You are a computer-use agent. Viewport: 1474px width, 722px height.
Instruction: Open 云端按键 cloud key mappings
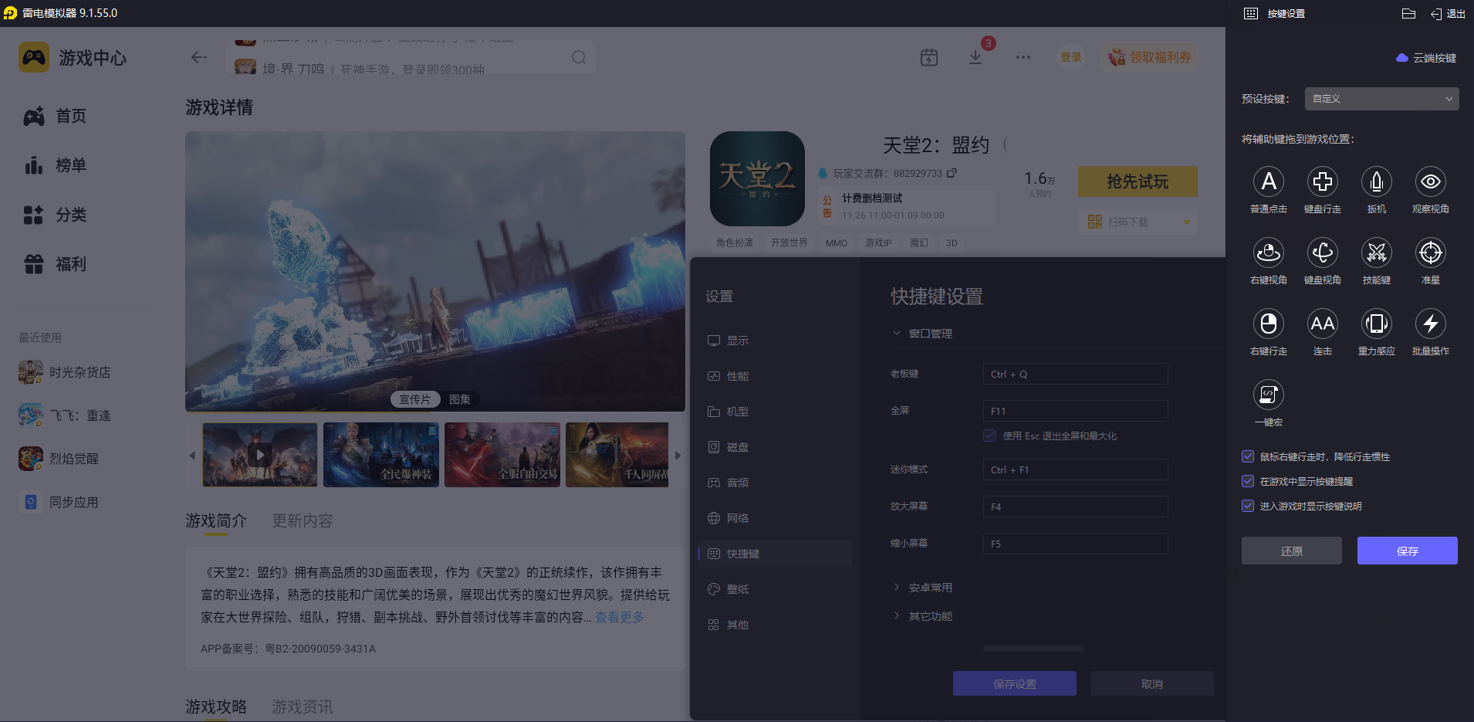1426,58
